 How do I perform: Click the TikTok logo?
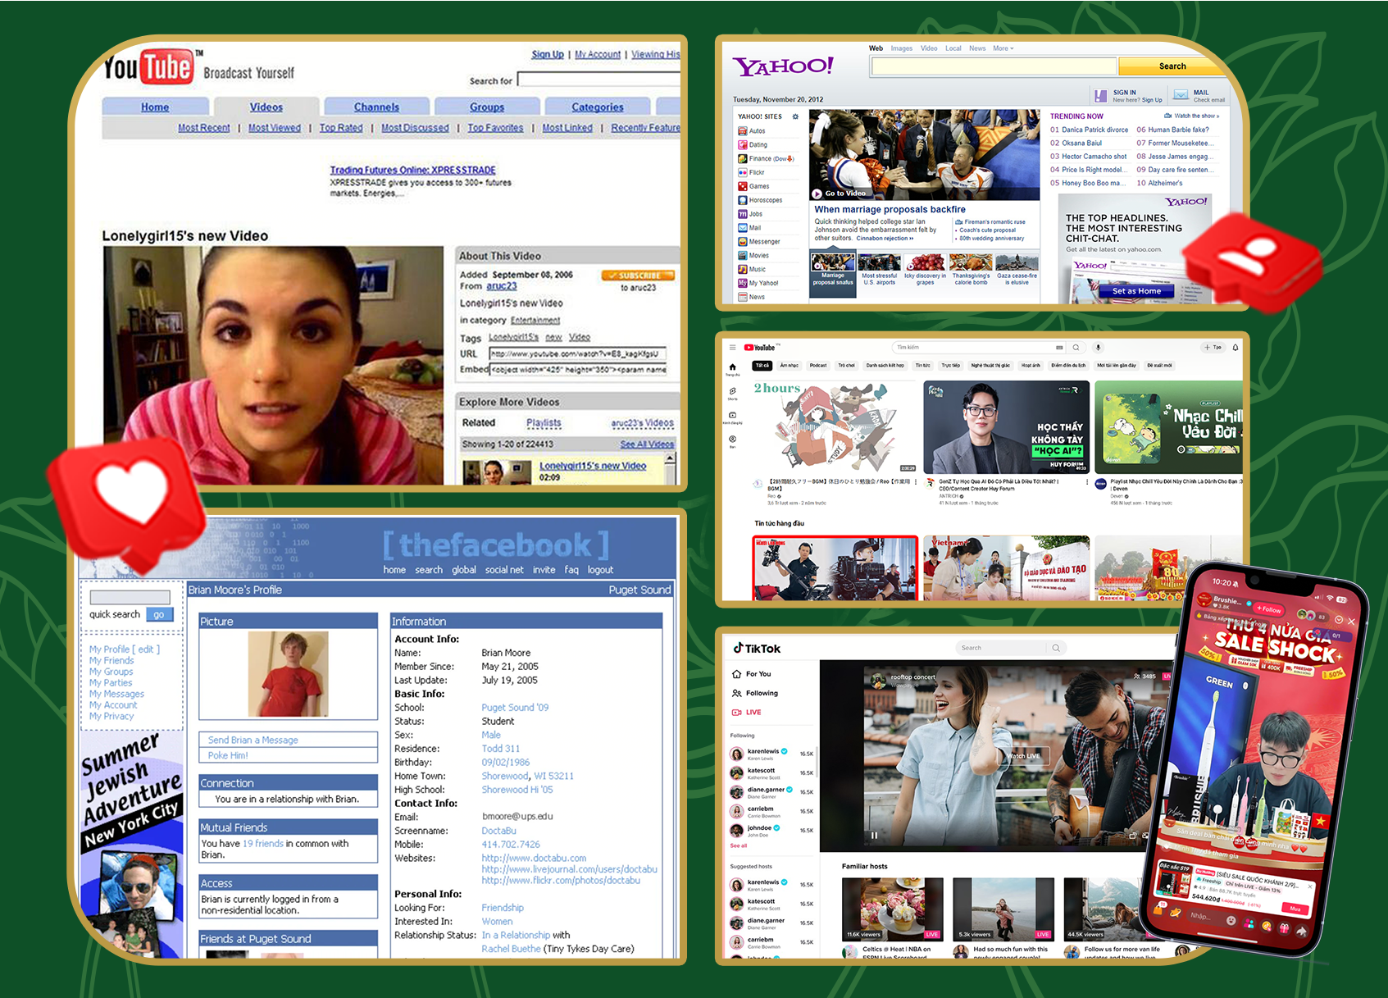pos(757,649)
